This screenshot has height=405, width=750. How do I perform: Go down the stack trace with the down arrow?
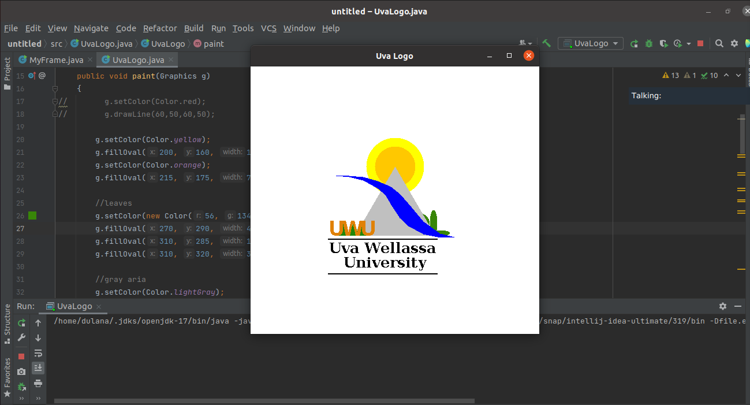click(38, 338)
